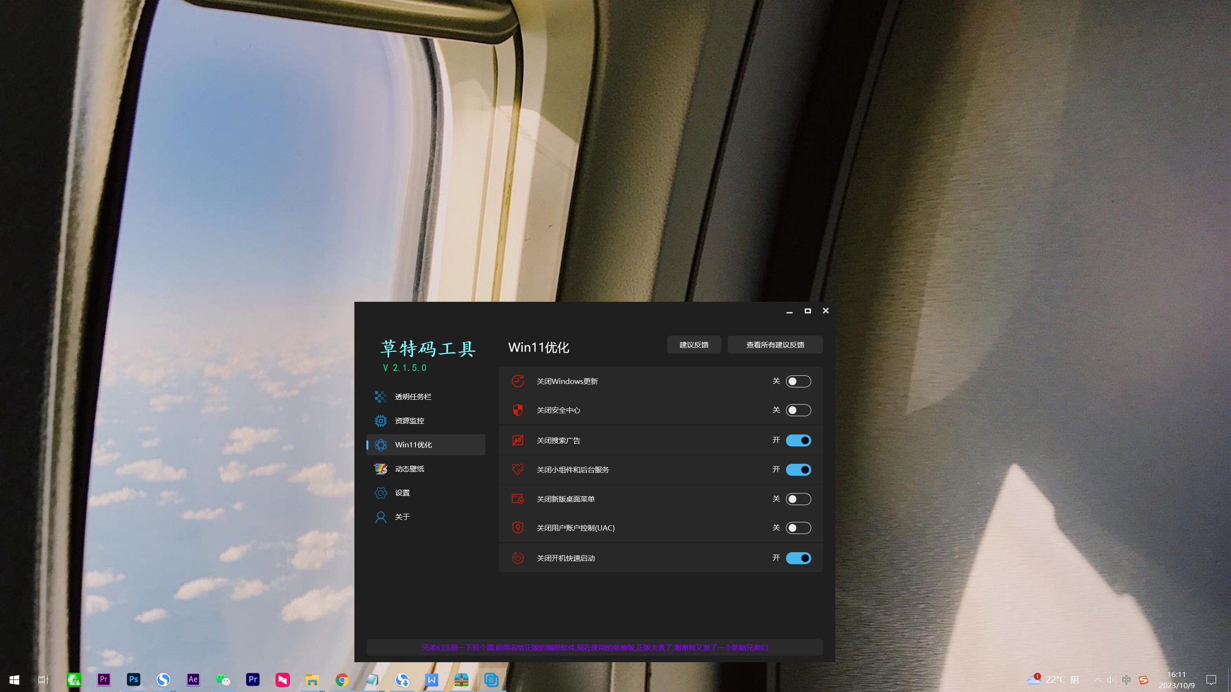Open the Windows Start menu
The width and height of the screenshot is (1231, 692).
click(x=14, y=680)
